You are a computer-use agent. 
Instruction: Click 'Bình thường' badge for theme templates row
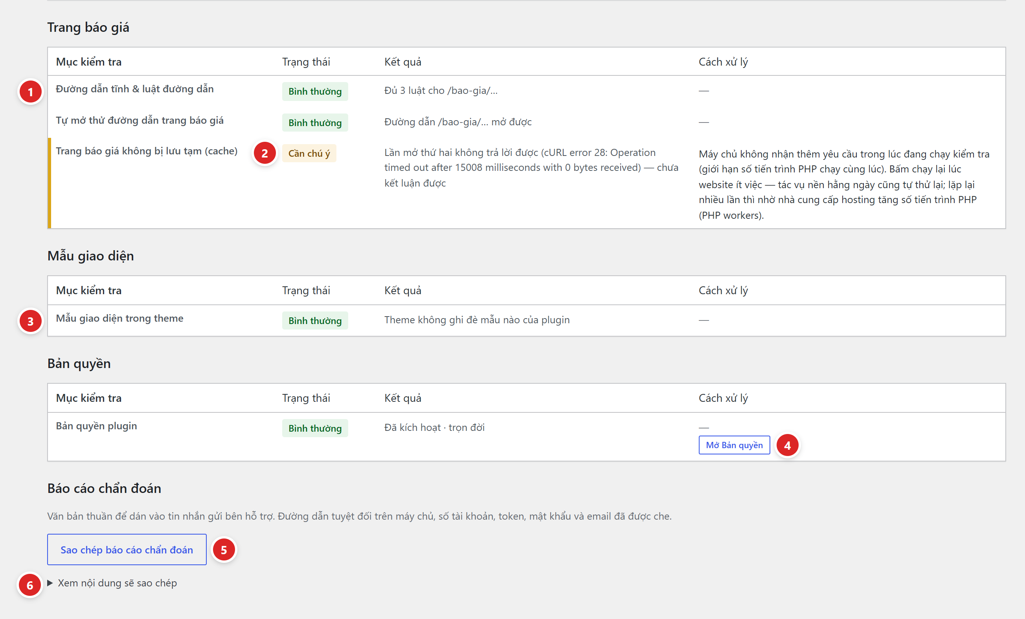pos(315,320)
